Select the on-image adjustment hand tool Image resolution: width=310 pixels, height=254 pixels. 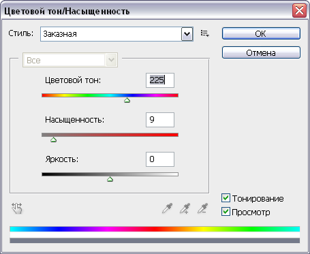point(17,208)
